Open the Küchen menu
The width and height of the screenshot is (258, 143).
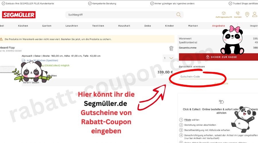point(23,26)
